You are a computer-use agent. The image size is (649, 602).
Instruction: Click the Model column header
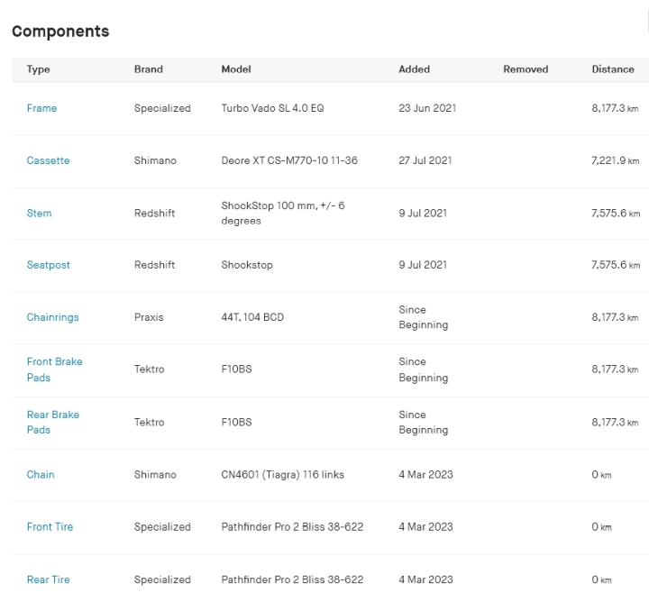(236, 69)
